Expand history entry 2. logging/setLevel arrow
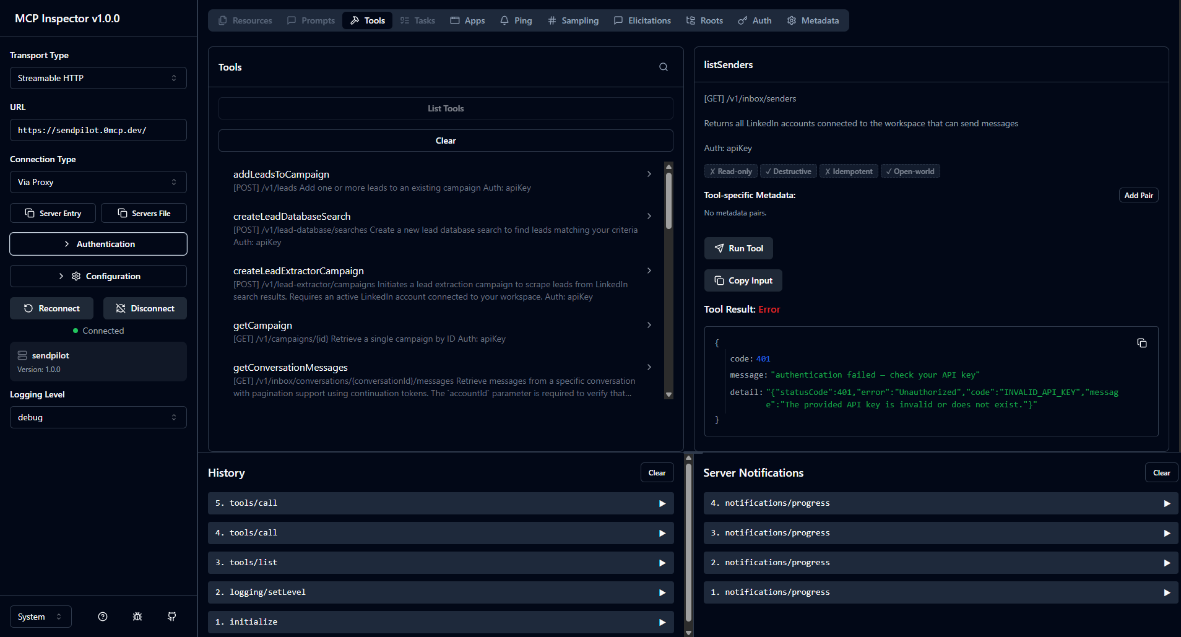The width and height of the screenshot is (1181, 637). point(662,592)
